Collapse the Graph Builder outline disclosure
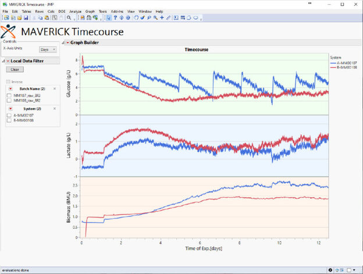The height and width of the screenshot is (274, 363). coord(63,42)
